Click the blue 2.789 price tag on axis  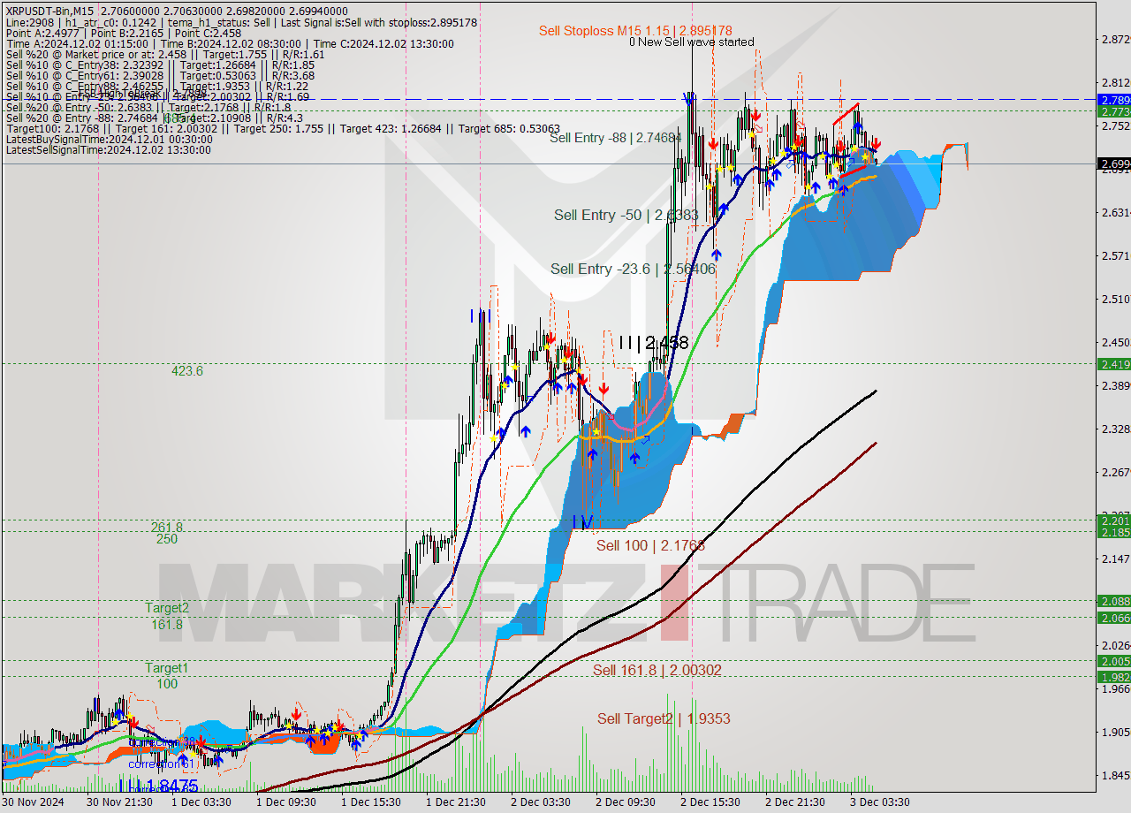1113,100
